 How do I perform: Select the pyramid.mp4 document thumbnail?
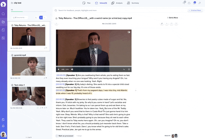tap(29, 66)
